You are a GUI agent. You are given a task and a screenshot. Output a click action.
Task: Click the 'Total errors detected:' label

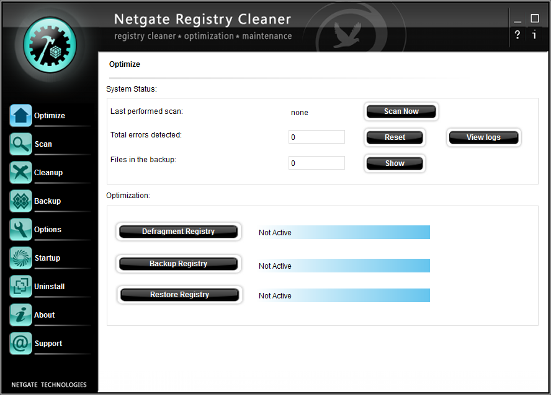pyautogui.click(x=146, y=135)
